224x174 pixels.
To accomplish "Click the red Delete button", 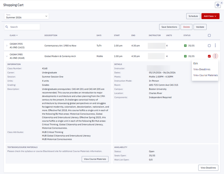I will [x=186, y=27].
